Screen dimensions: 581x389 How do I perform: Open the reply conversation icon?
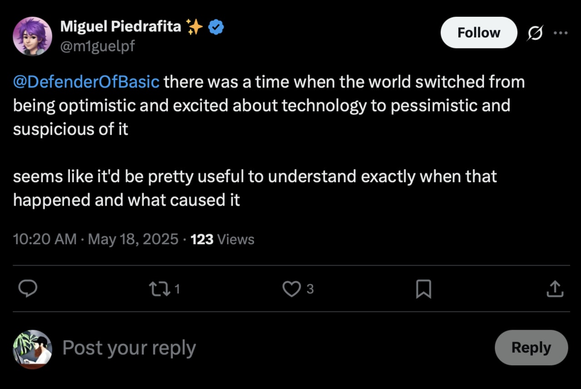28,289
